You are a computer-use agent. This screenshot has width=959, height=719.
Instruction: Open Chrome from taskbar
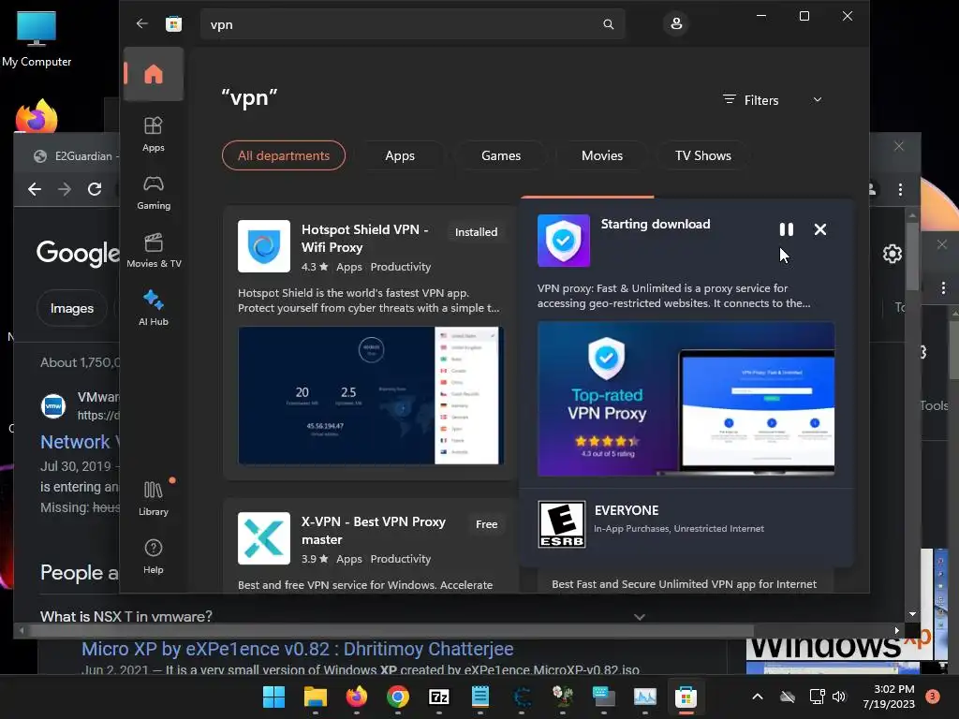[398, 697]
